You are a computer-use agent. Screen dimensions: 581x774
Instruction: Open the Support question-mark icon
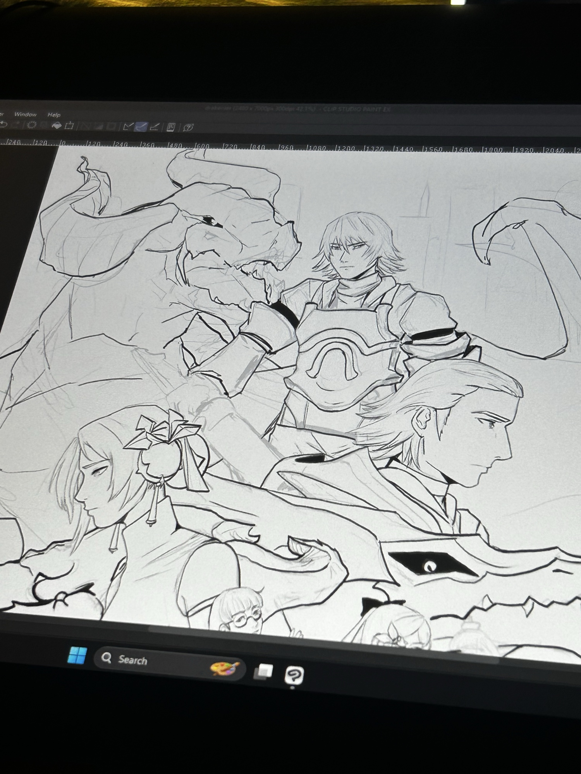(188, 128)
